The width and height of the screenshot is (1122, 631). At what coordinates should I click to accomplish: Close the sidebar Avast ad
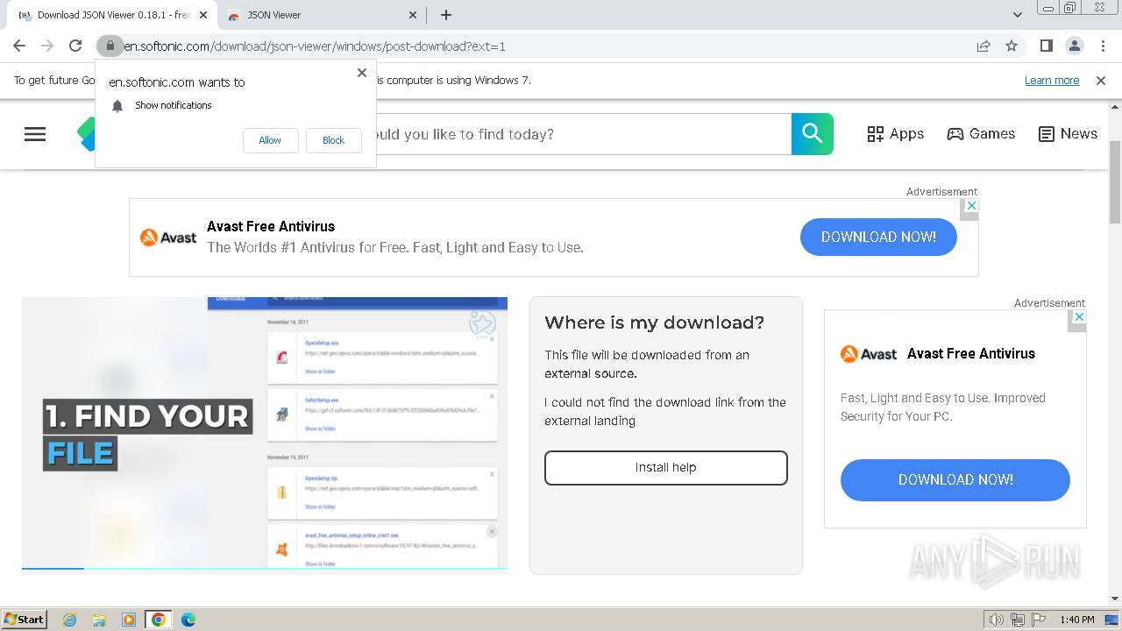pos(1080,316)
